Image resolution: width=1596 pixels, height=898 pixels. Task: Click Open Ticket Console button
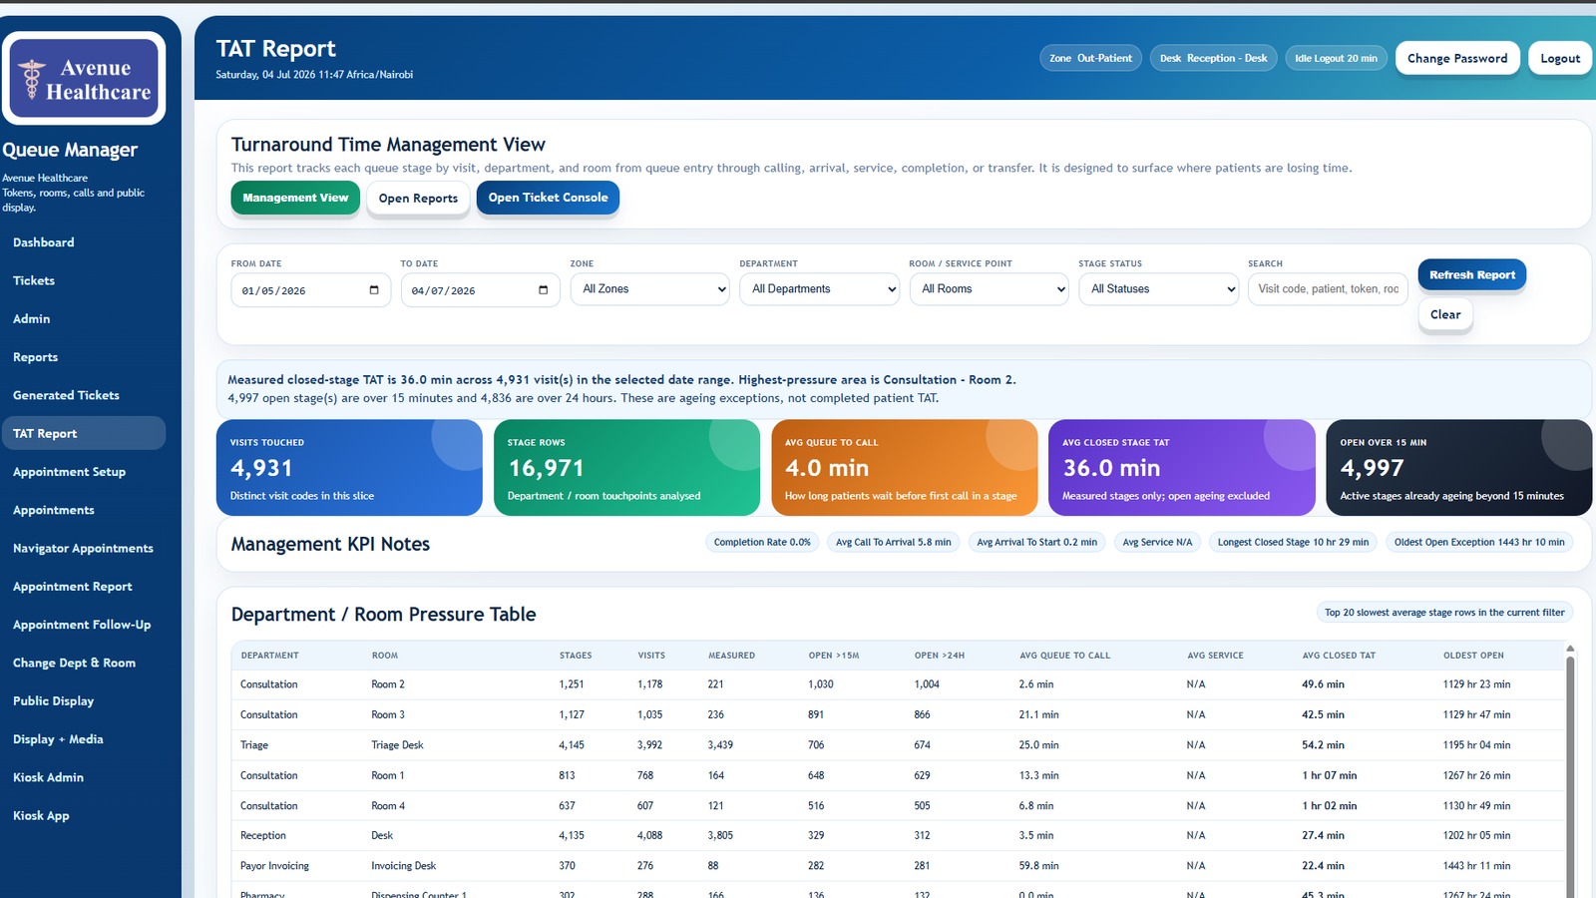pos(548,198)
